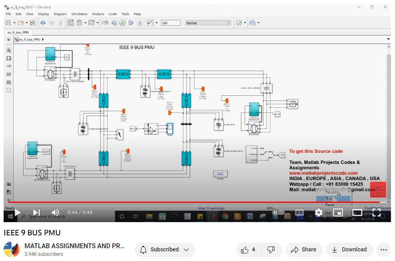Click the Model Advisor check icon
Screen dimensions: 395x261
pyautogui.click(x=239, y=23)
